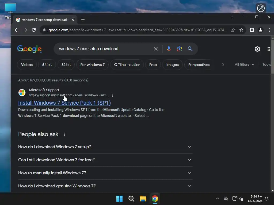This screenshot has width=274, height=205.
Task: Open taskbar Search
Action: click(x=131, y=199)
